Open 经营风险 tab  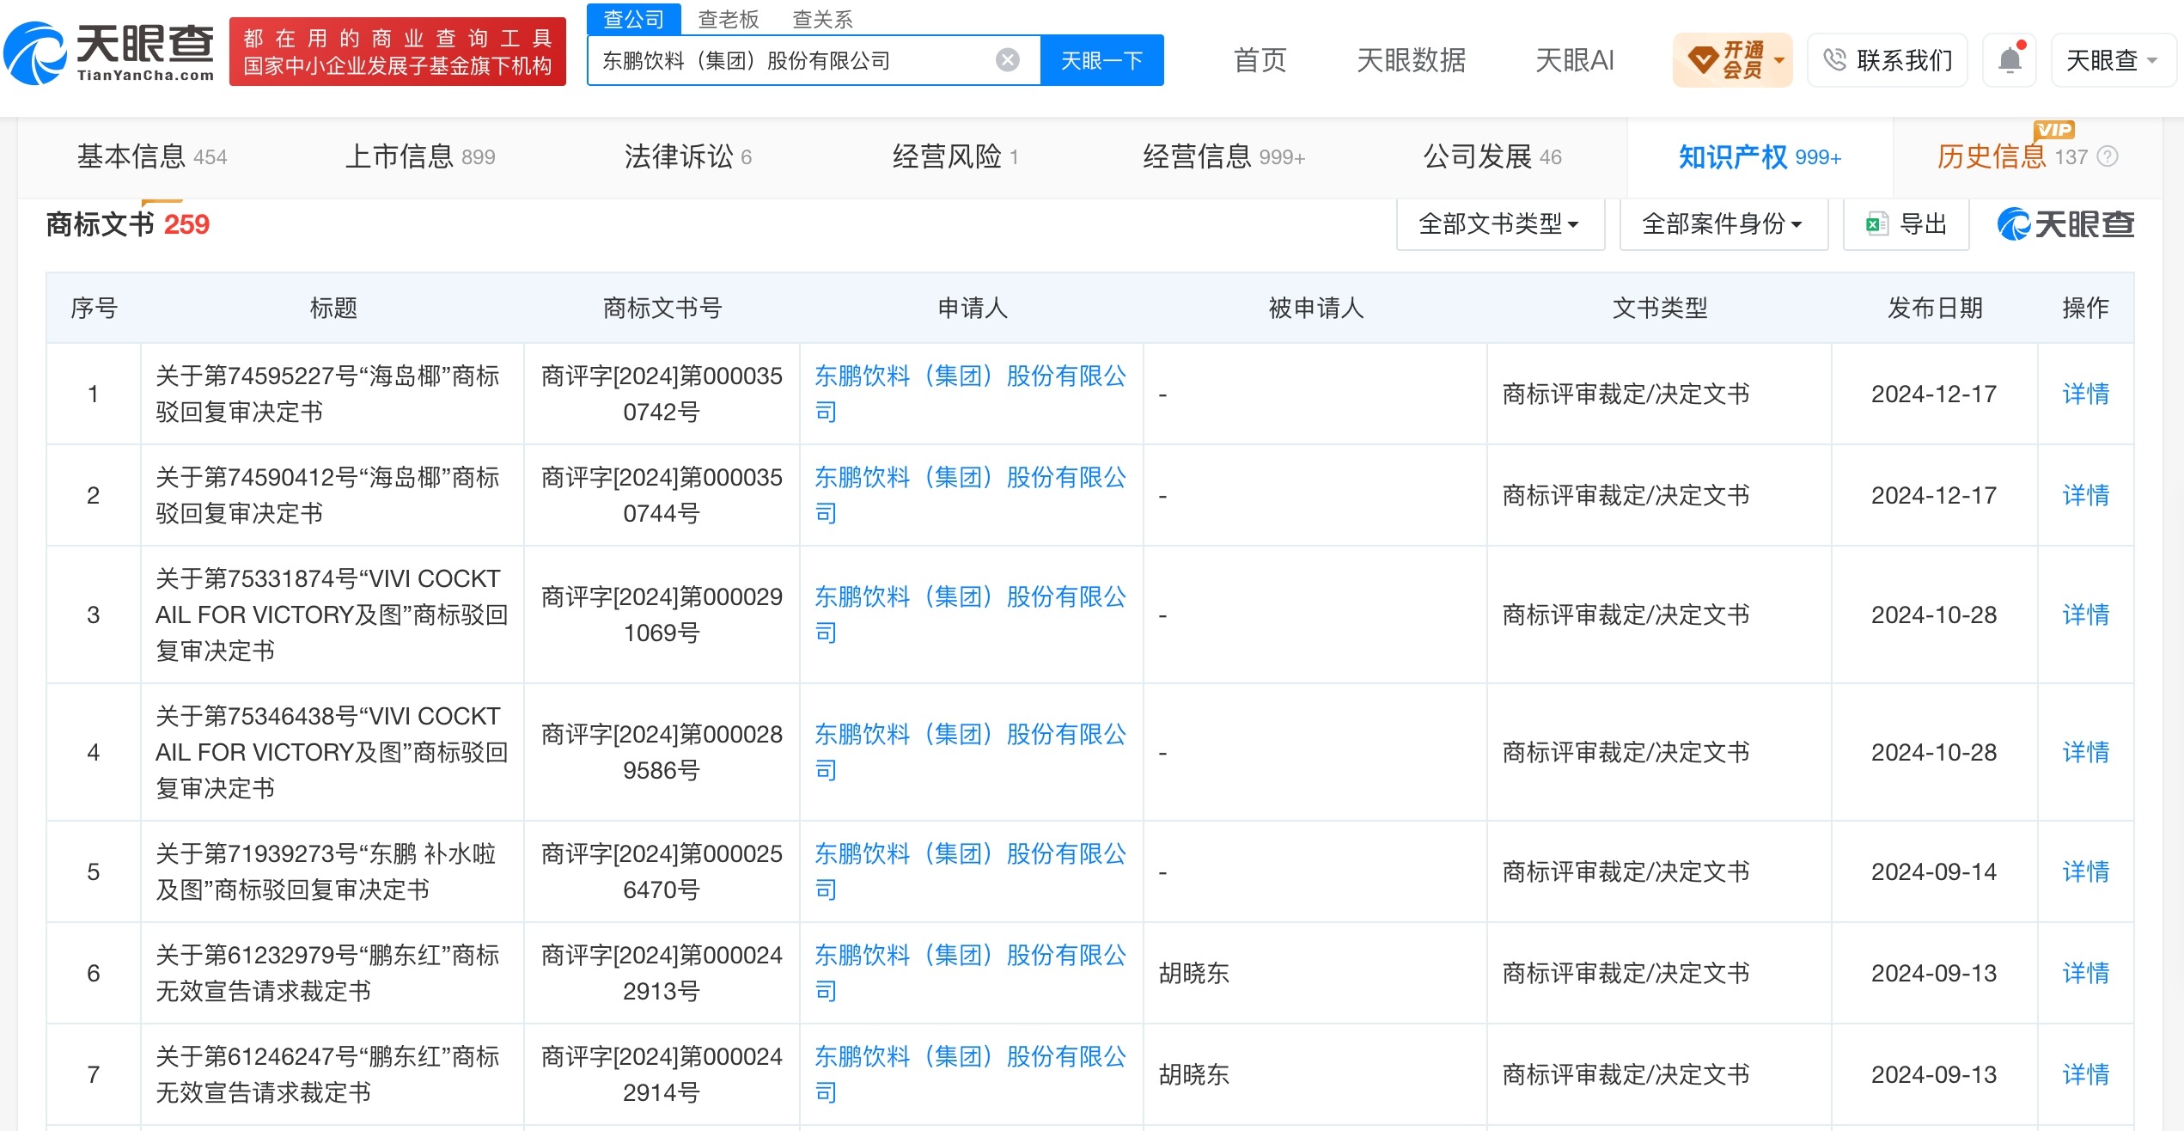[x=955, y=156]
